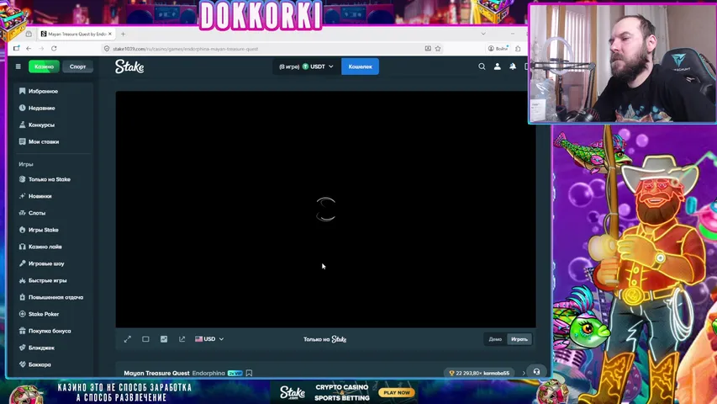Open the notifications bell
Screen dimensions: 717x404
(x=513, y=66)
